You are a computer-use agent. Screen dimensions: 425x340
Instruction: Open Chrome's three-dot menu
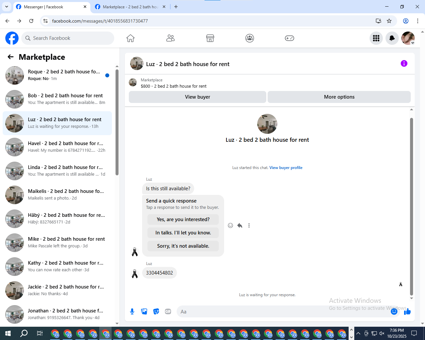tap(418, 21)
